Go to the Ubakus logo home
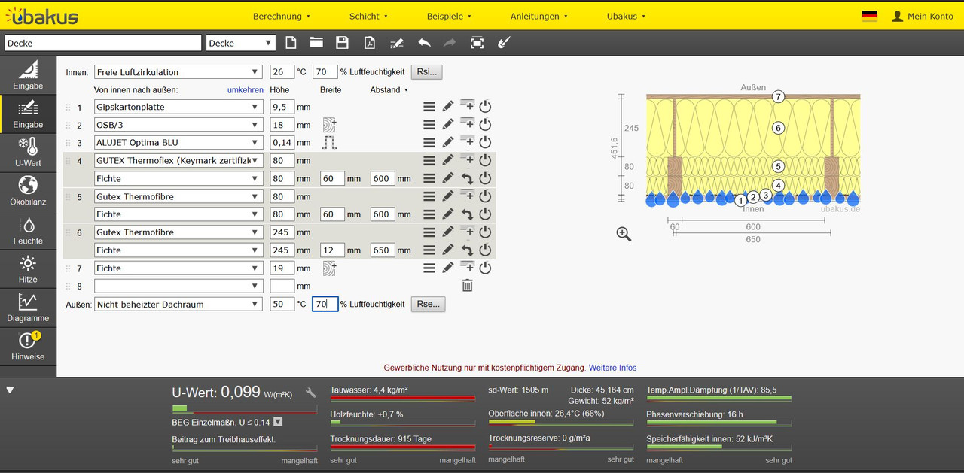This screenshot has width=964, height=473. point(43,15)
